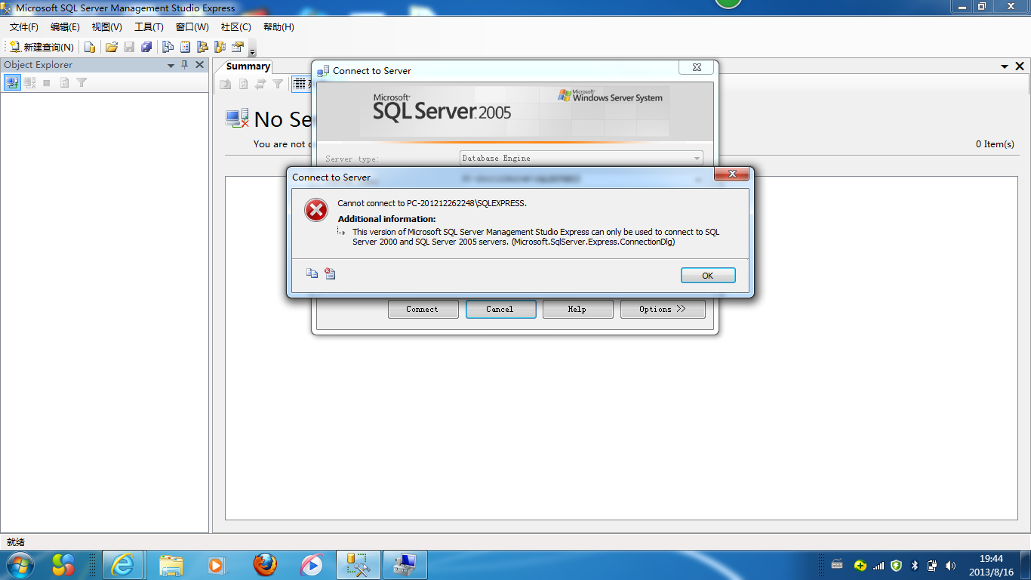1031x580 pixels.
Task: Open the 编辑(E) menu
Action: (65, 27)
